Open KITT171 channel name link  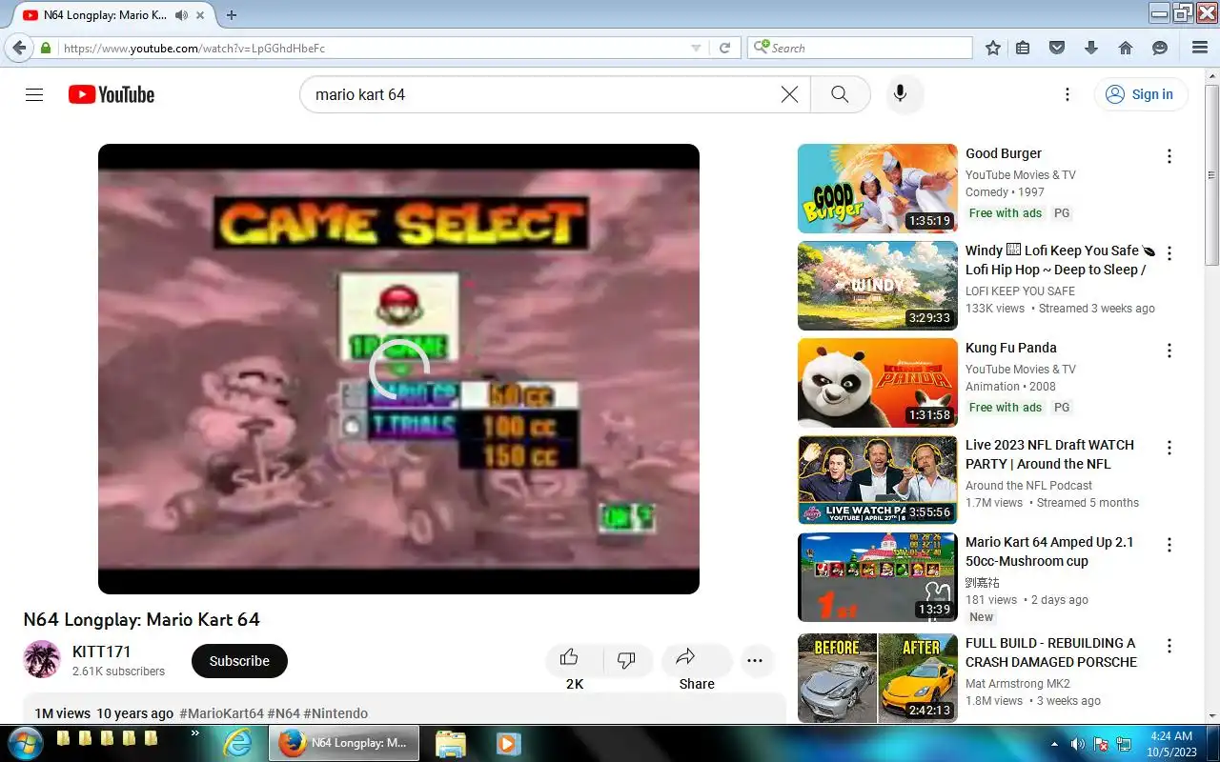click(102, 652)
